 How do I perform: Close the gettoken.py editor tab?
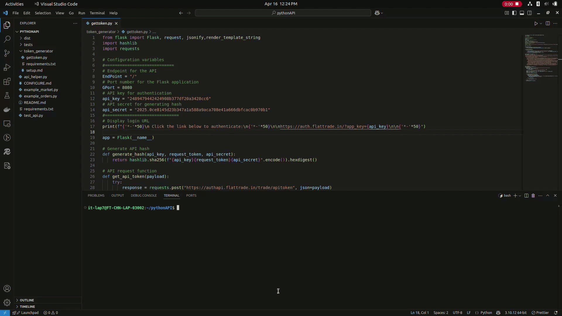[x=116, y=23]
